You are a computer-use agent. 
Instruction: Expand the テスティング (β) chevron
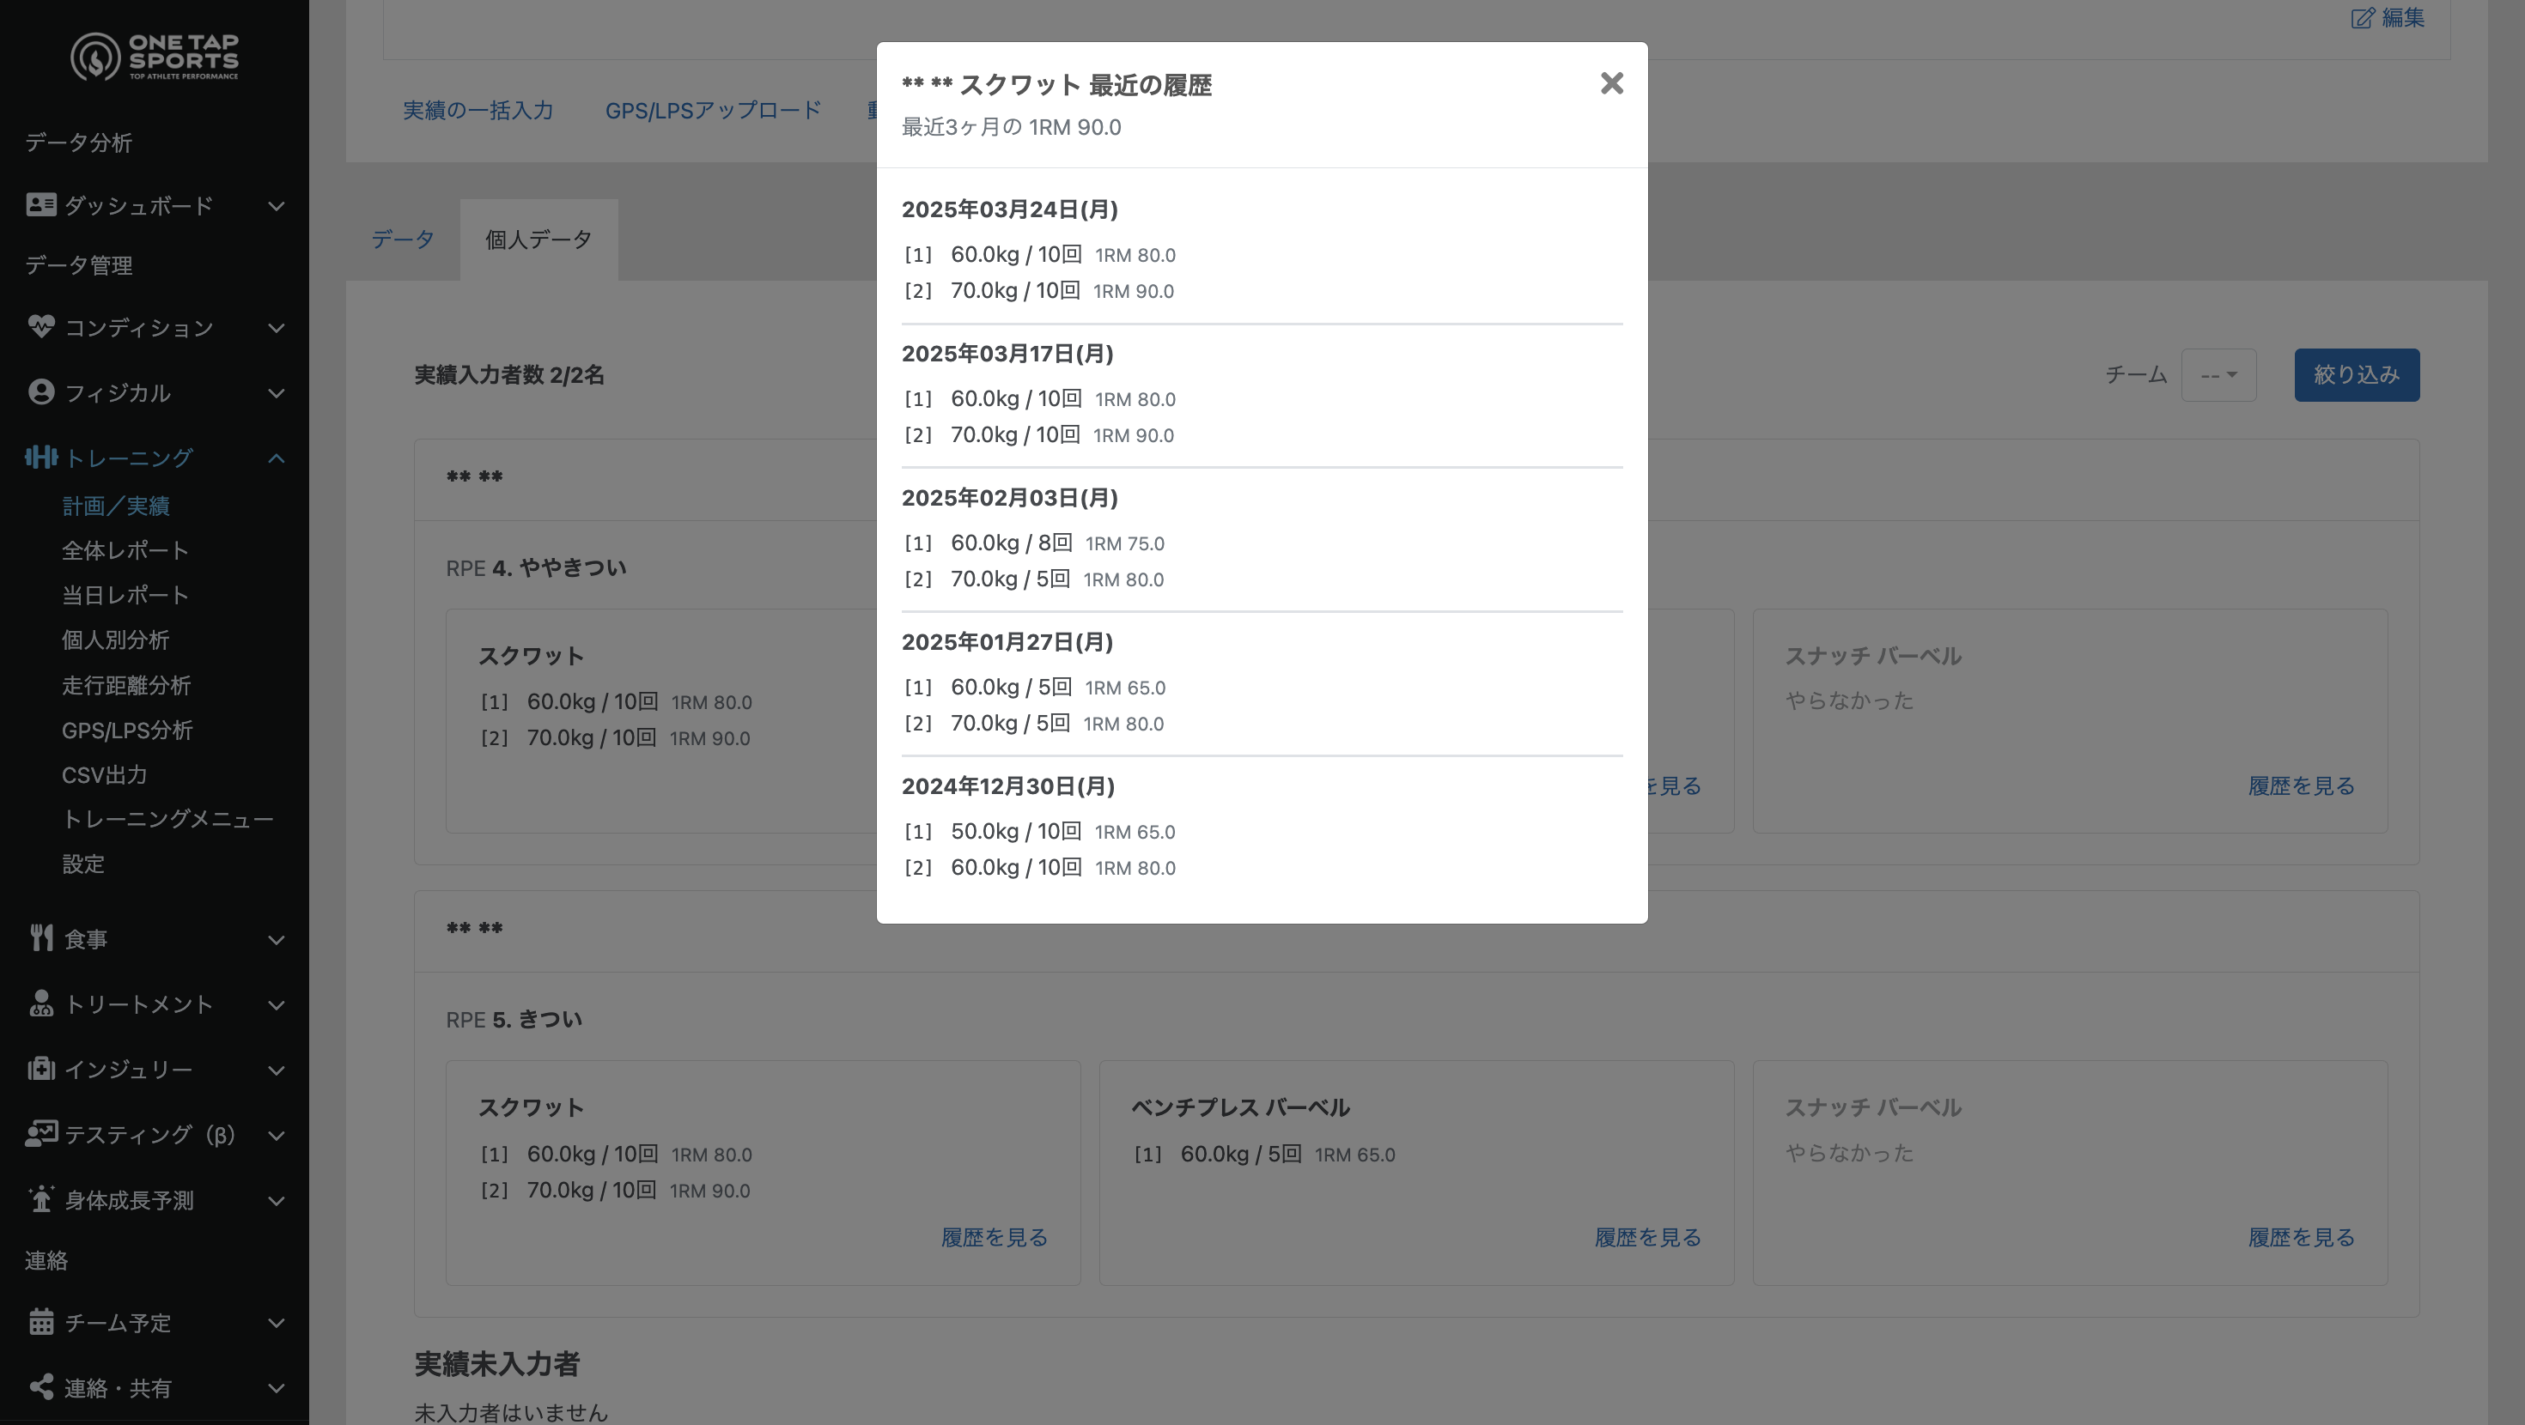277,1135
